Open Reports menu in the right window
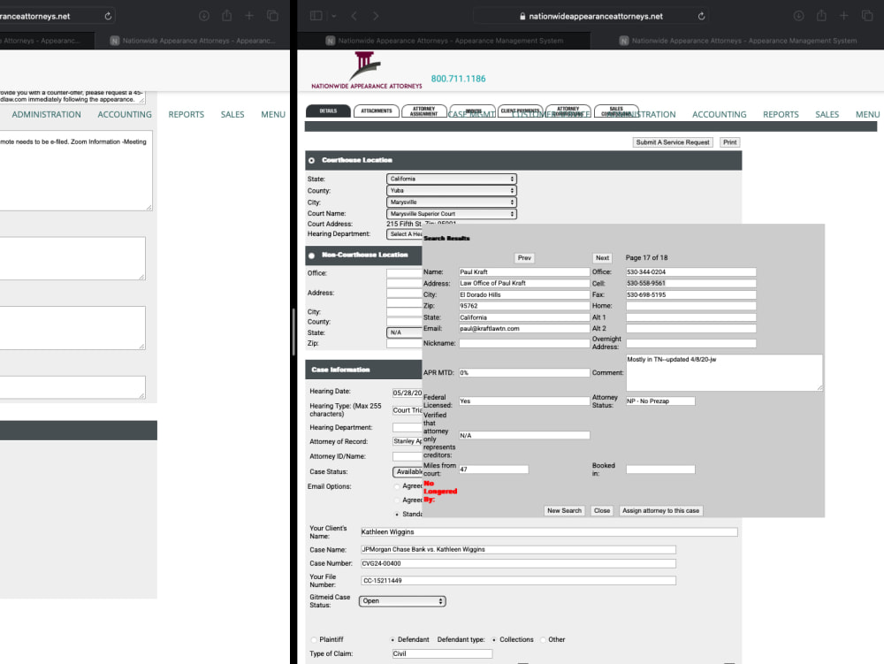The height and width of the screenshot is (664, 884). pos(781,114)
